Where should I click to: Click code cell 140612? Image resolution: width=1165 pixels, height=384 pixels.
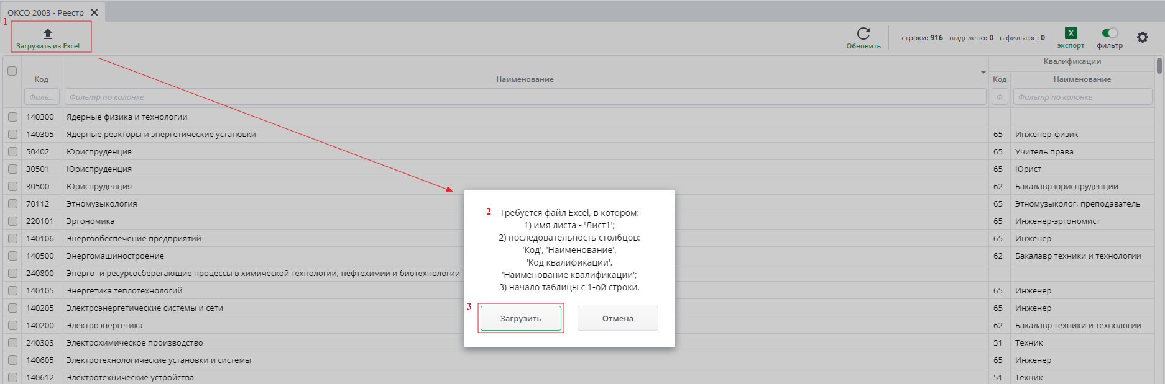pyautogui.click(x=42, y=377)
